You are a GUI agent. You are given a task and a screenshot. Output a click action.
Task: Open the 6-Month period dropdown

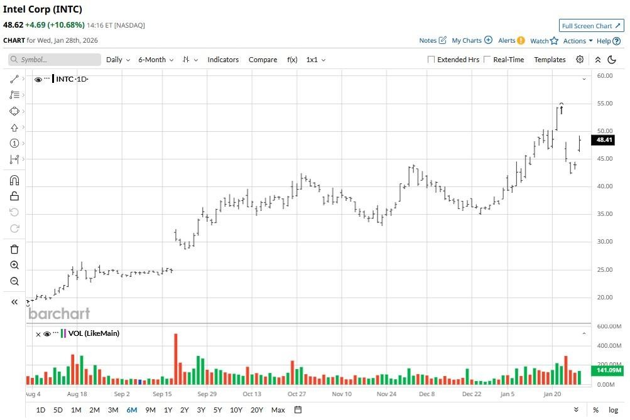(x=156, y=60)
